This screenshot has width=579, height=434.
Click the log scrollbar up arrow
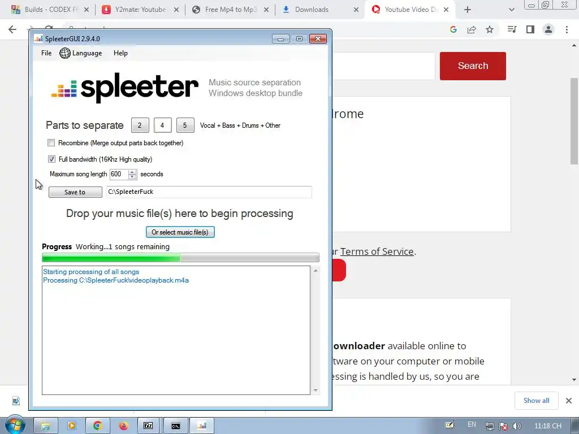click(316, 271)
